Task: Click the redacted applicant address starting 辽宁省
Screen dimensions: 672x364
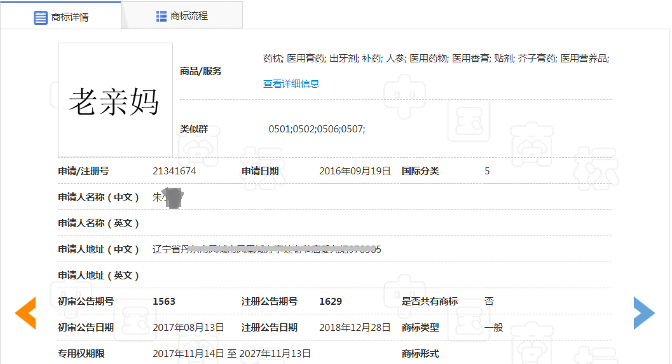Action: [266, 249]
